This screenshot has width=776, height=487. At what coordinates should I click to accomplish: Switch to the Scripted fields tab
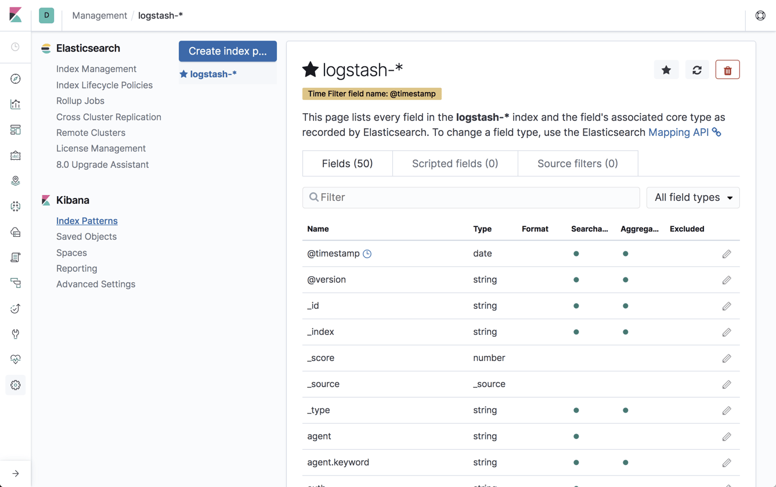[454, 164]
